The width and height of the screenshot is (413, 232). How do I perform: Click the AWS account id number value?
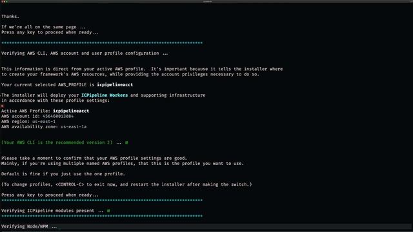[x=58, y=116]
